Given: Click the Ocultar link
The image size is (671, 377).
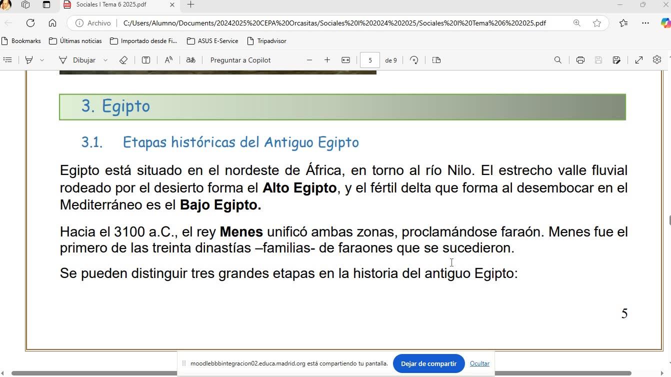Looking at the screenshot, I should [x=479, y=363].
